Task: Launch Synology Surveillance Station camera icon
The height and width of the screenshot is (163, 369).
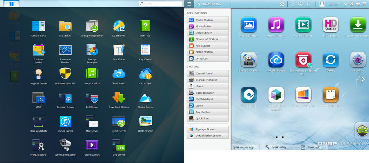Action: click(x=65, y=145)
